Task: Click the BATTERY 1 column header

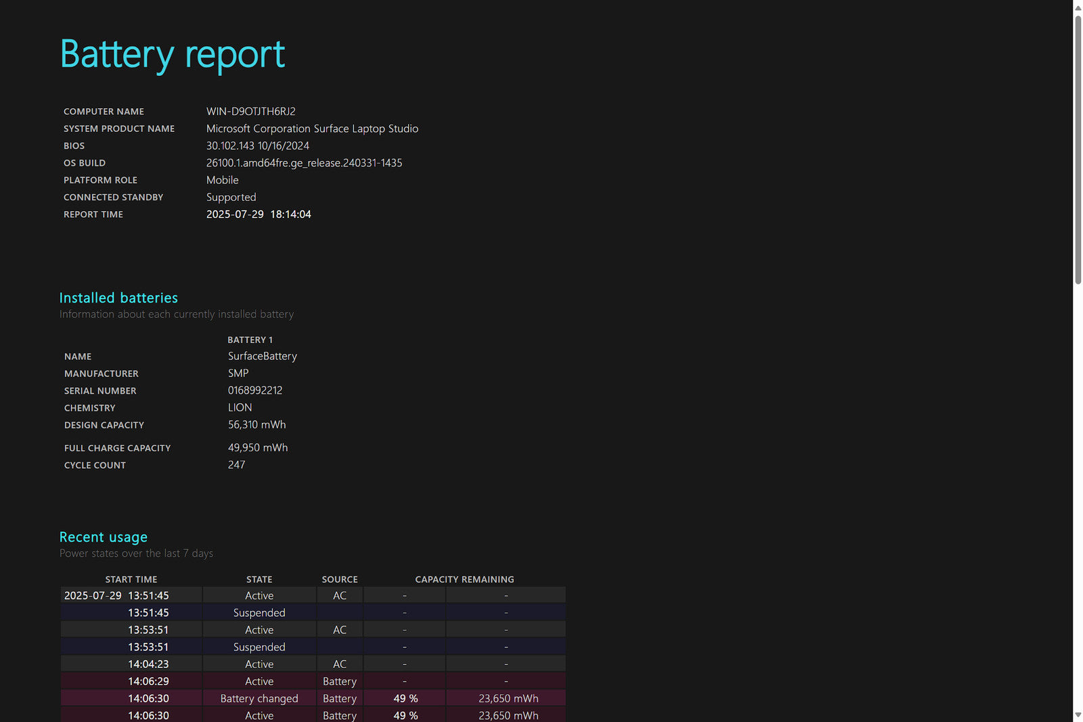Action: click(x=250, y=340)
